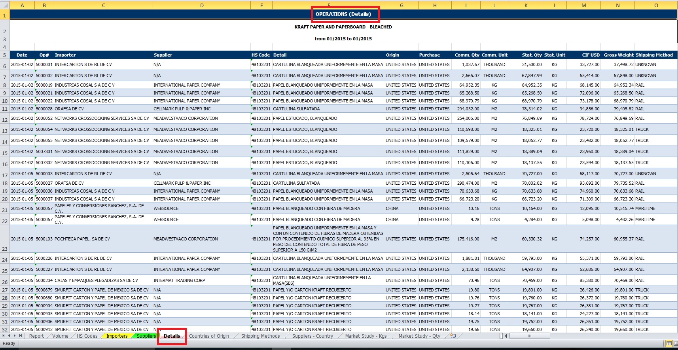Click the next sheet navigation arrow
This screenshot has height=350, width=678.
[x=15, y=336]
